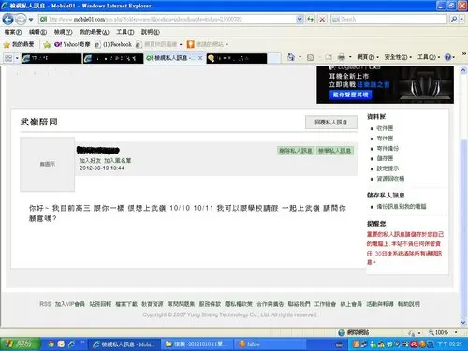Click the RSS footer link
Viewport: 468px width, 351px height.
point(45,304)
